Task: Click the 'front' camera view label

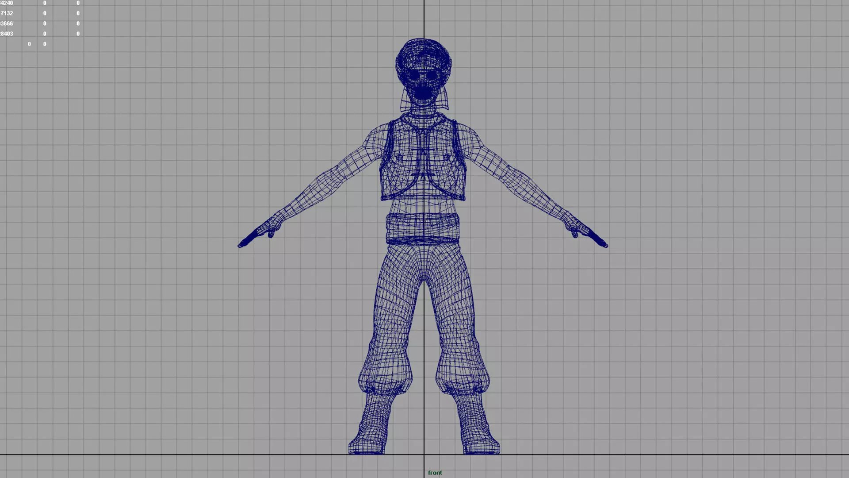Action: tap(435, 473)
